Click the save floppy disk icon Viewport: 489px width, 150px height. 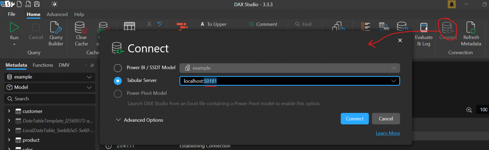pyautogui.click(x=37, y=4)
